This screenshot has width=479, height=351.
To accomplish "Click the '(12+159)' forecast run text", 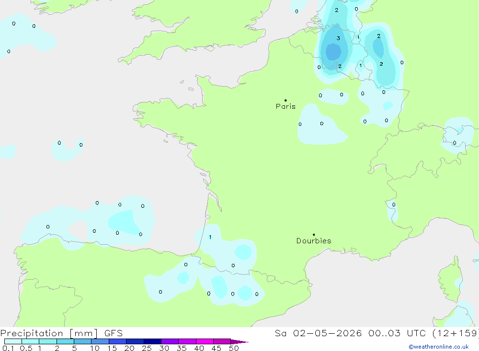I will coord(456,333).
